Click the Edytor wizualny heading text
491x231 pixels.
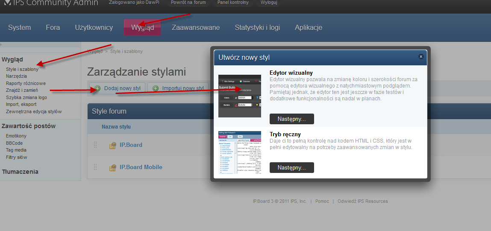[291, 73]
